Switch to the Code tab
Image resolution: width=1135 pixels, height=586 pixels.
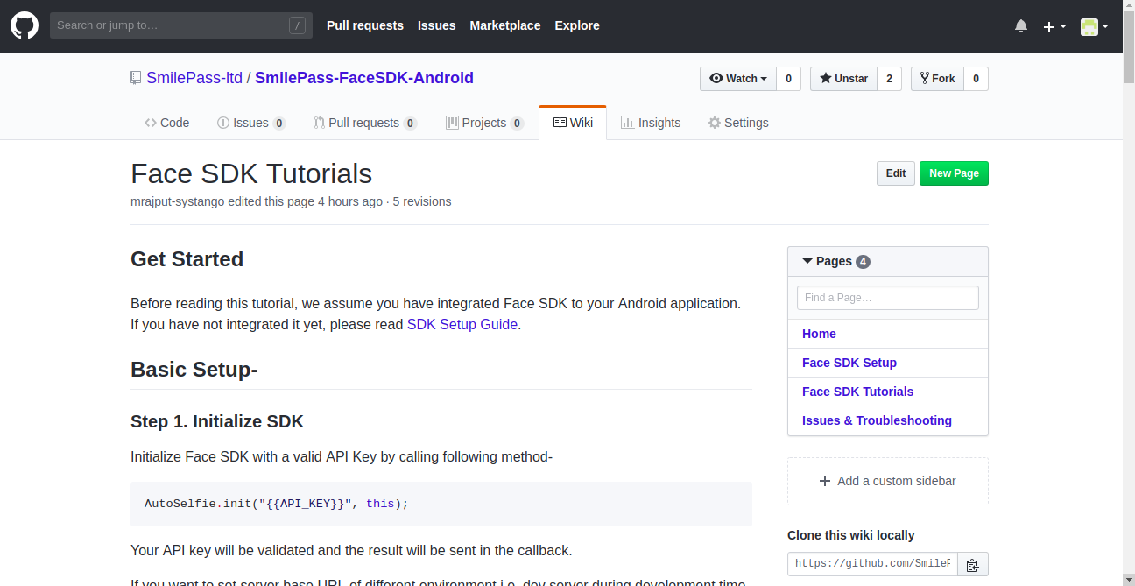click(x=167, y=123)
